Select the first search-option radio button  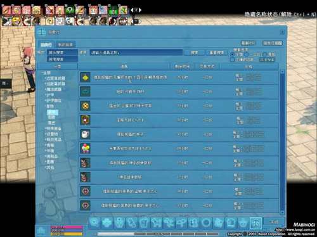(x=232, y=54)
